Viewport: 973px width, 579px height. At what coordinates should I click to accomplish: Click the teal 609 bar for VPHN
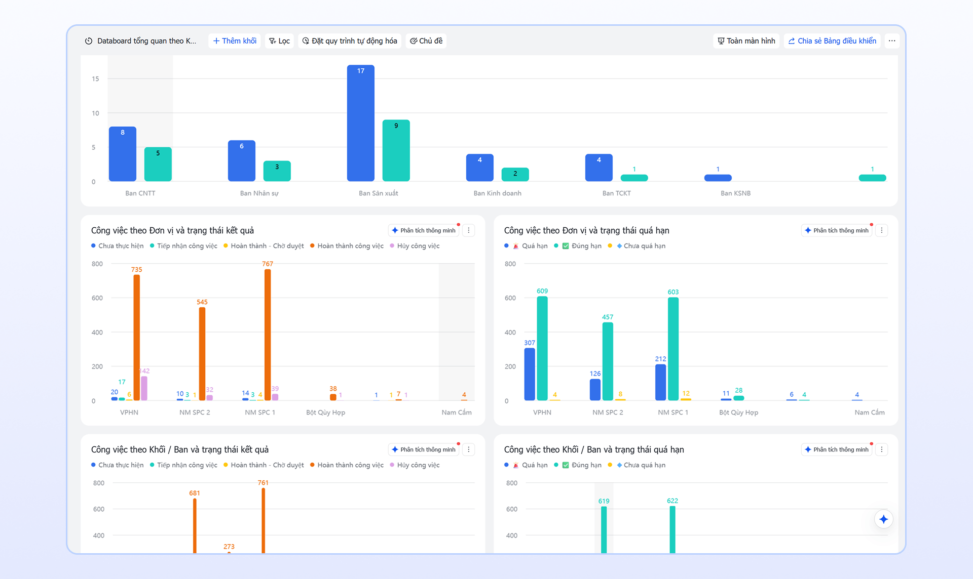click(x=542, y=348)
